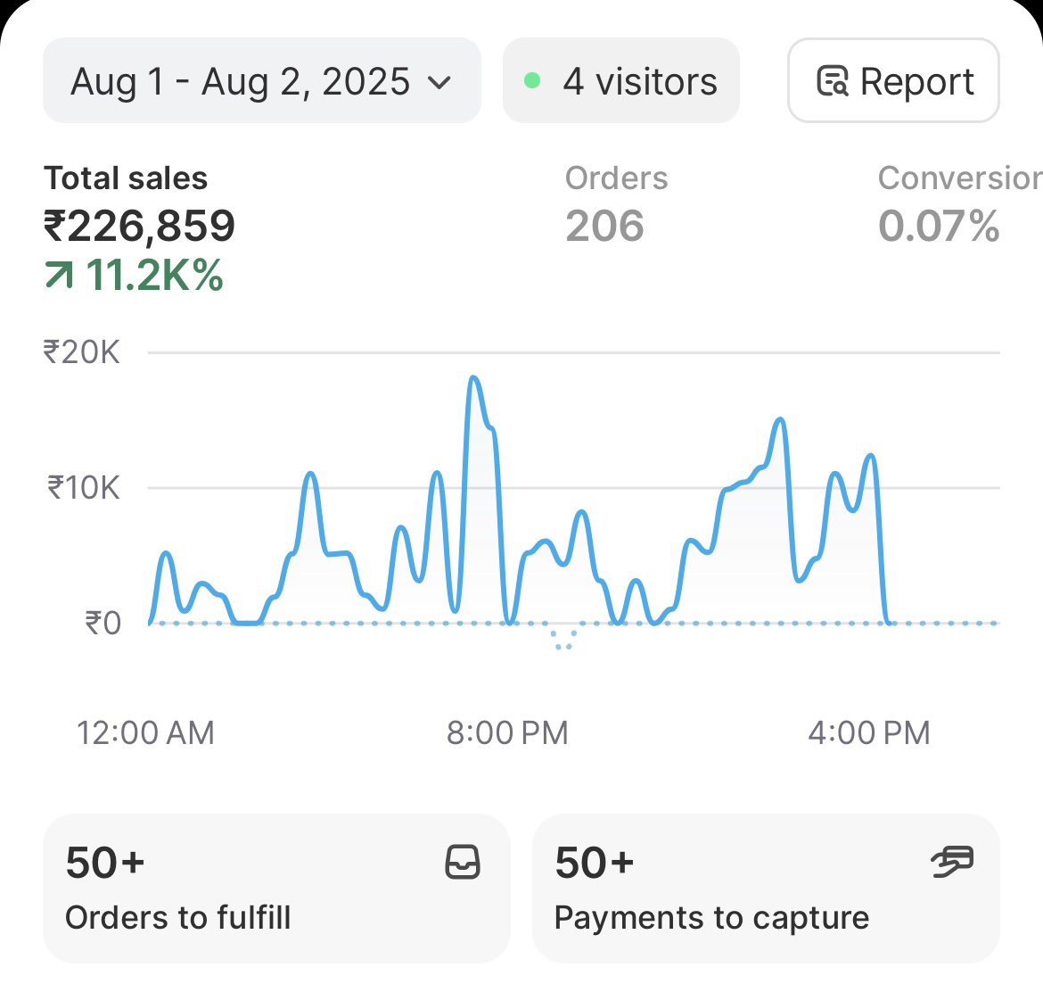Click the hand-with-cash payment capture icon
This screenshot has height=984, width=1043.
[952, 862]
